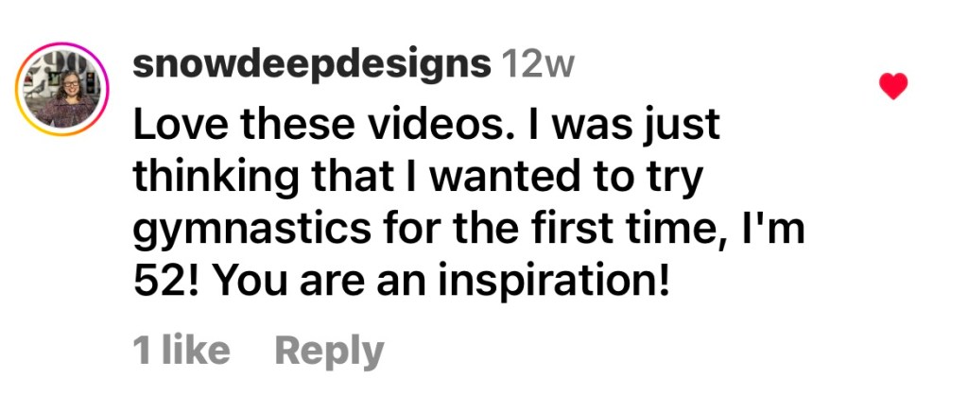This screenshot has width=968, height=396.
Task: Reply to the snowdeepdesigns comment
Action: 329,351
